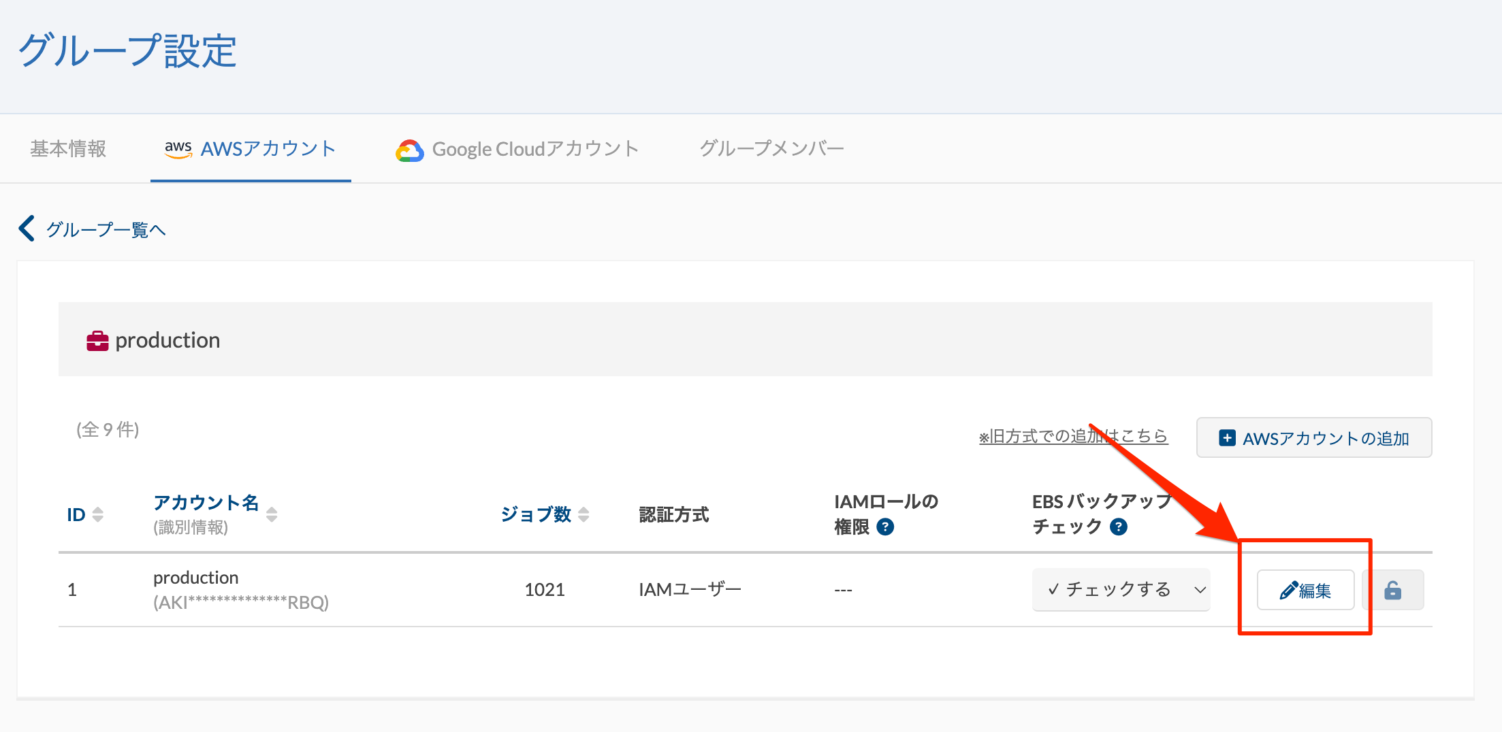
Task: Sort by アカウント名 column arrows
Action: 272,514
